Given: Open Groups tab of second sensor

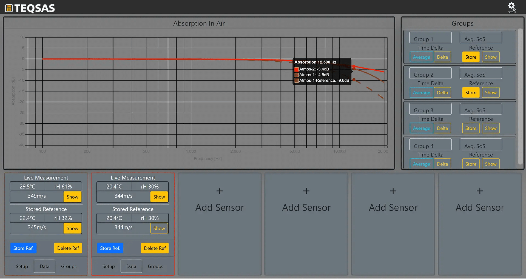Looking at the screenshot, I should 155,266.
